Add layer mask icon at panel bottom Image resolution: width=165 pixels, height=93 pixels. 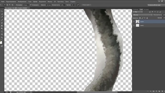pos(154,91)
